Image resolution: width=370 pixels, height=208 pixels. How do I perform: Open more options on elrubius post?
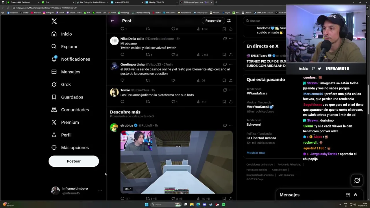point(231,125)
